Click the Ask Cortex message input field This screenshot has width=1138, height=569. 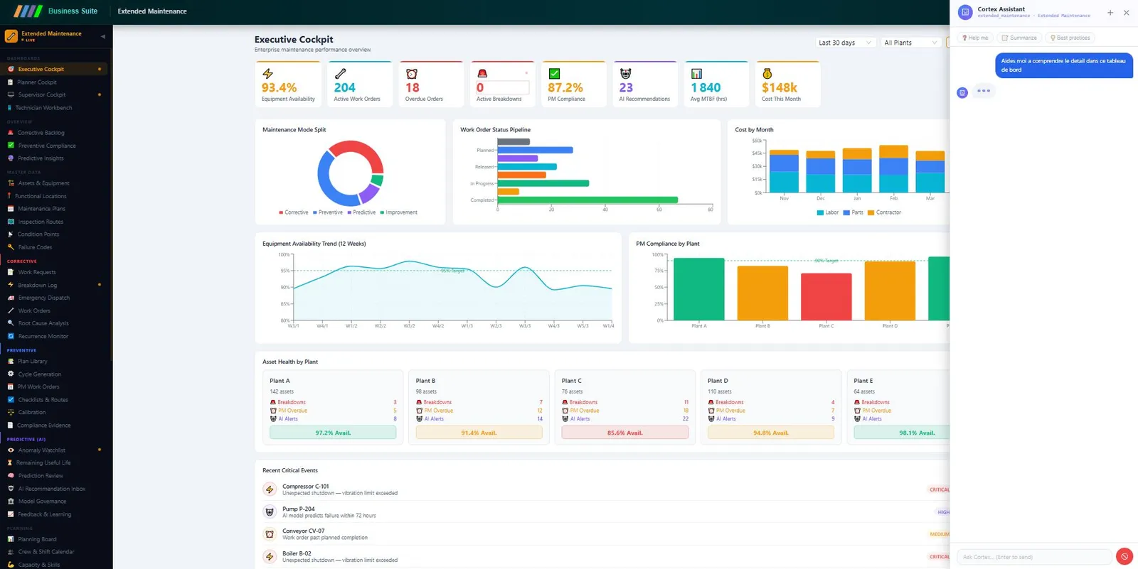(x=1034, y=557)
